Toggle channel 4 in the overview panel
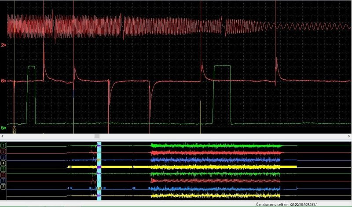This screenshot has height=207, width=352. pyautogui.click(x=3, y=163)
